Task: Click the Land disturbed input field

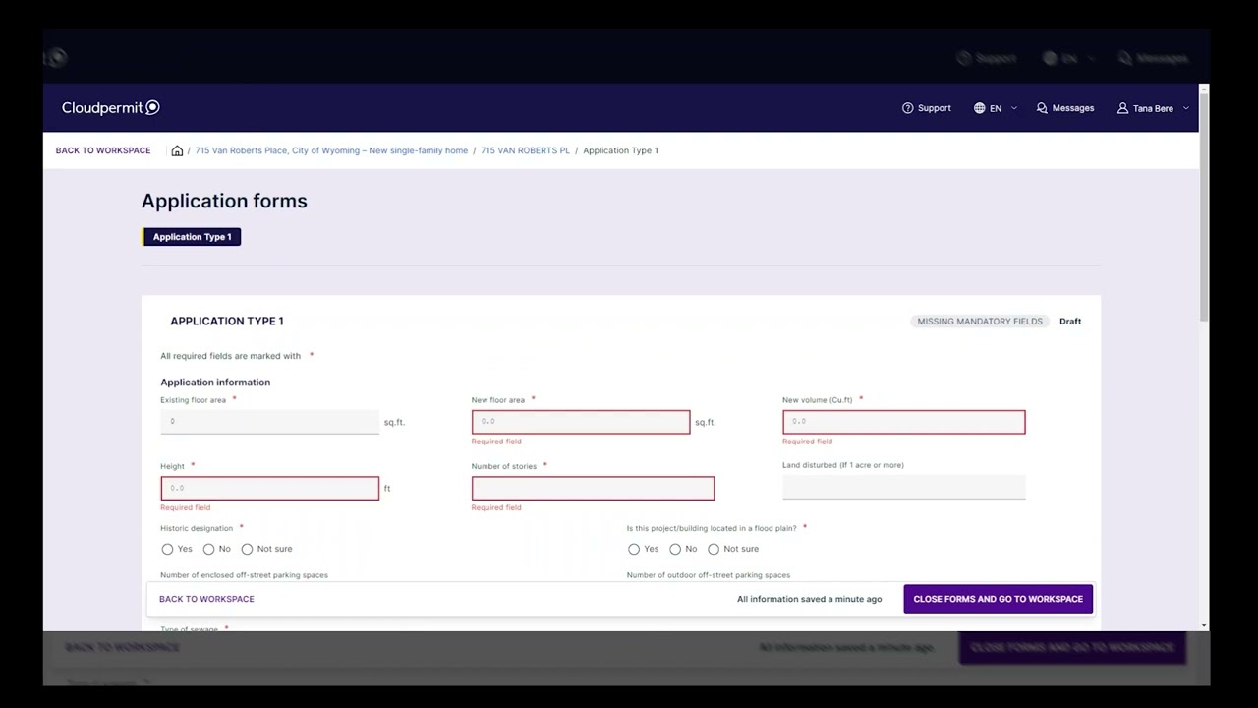Action: tap(903, 487)
